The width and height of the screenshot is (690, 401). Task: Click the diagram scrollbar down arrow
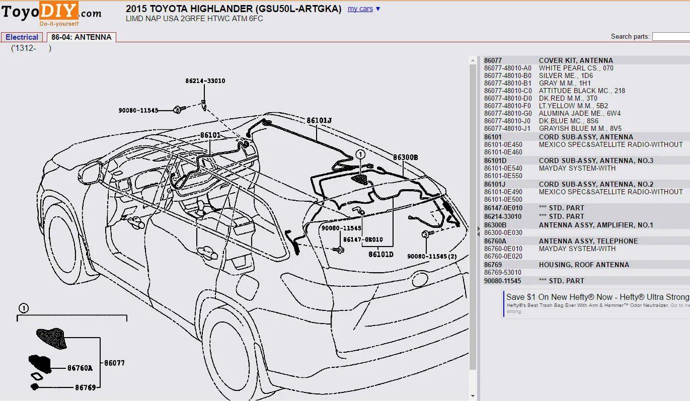click(x=473, y=396)
